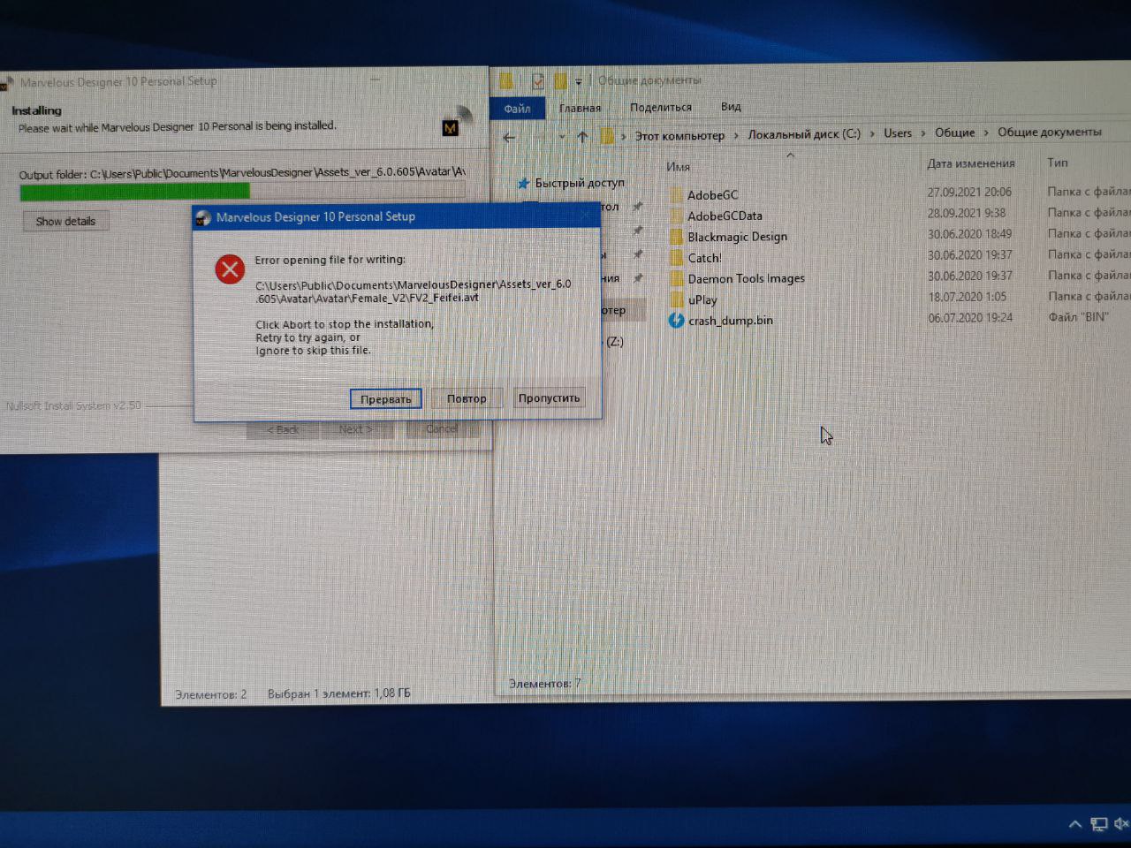Image resolution: width=1131 pixels, height=848 pixels.
Task: Click the folder icon at the start of the address bar
Action: 607,136
